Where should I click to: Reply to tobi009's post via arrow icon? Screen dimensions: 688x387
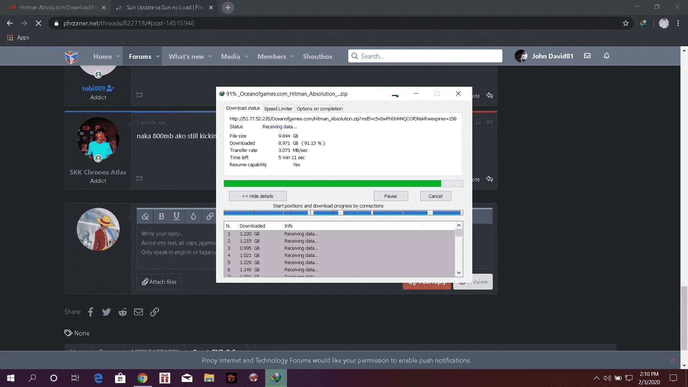click(489, 95)
